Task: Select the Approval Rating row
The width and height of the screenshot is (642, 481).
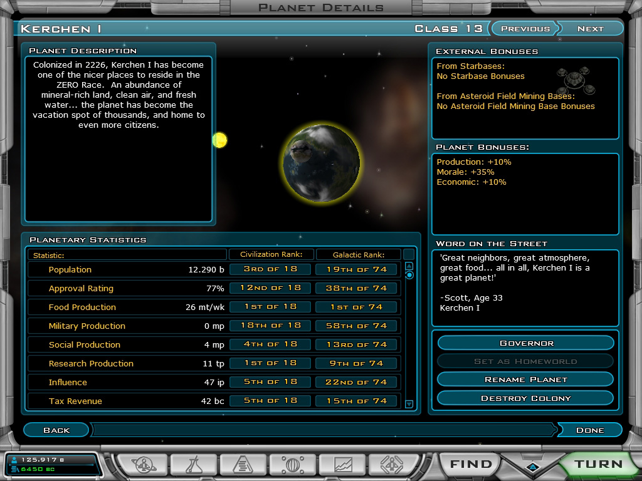Action: coord(214,288)
